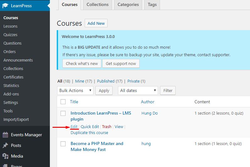Image resolution: width=250 pixels, height=167 pixels.
Task: Switch to the Tags tab
Action: coord(152,5)
